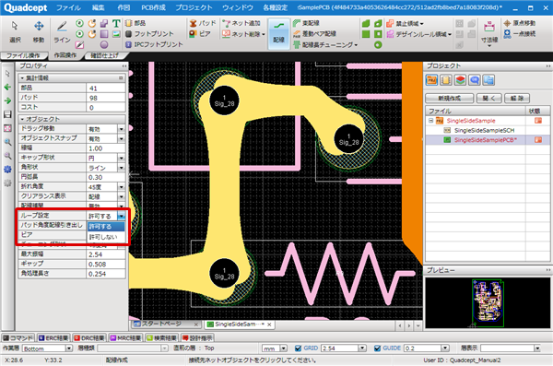
Task: Click the green ring donut plane icon
Action: tap(378, 45)
